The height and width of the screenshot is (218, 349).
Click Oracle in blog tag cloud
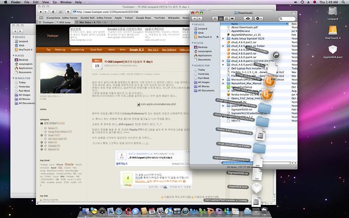(69, 164)
